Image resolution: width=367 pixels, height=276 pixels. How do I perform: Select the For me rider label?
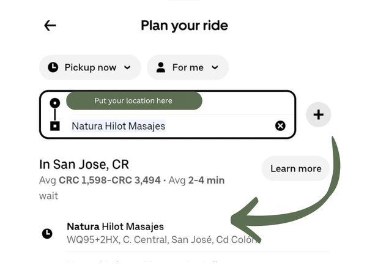point(187,67)
